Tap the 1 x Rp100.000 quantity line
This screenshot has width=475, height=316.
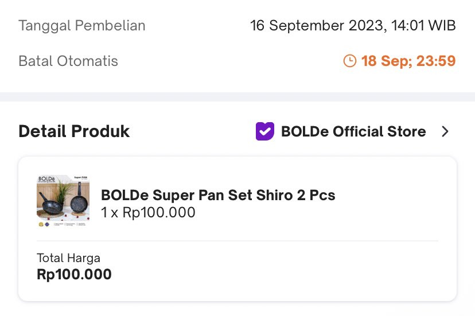148,212
